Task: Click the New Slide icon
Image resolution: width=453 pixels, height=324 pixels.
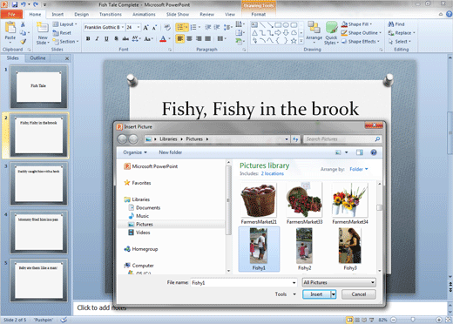Action: pos(43,28)
